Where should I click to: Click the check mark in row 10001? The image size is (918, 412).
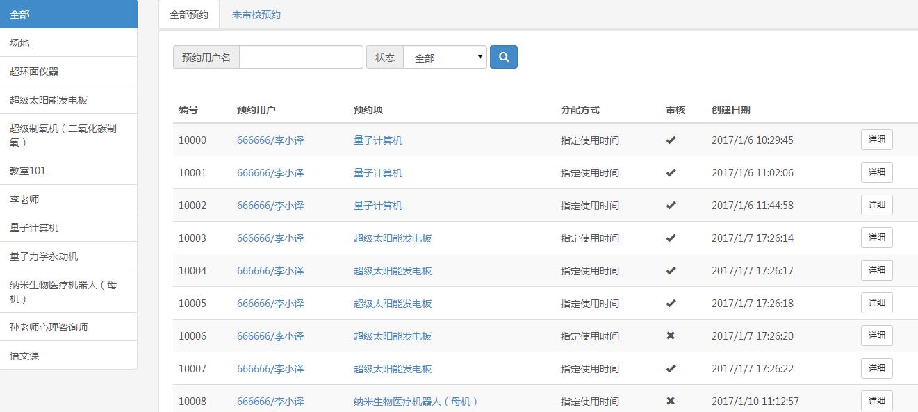[671, 172]
